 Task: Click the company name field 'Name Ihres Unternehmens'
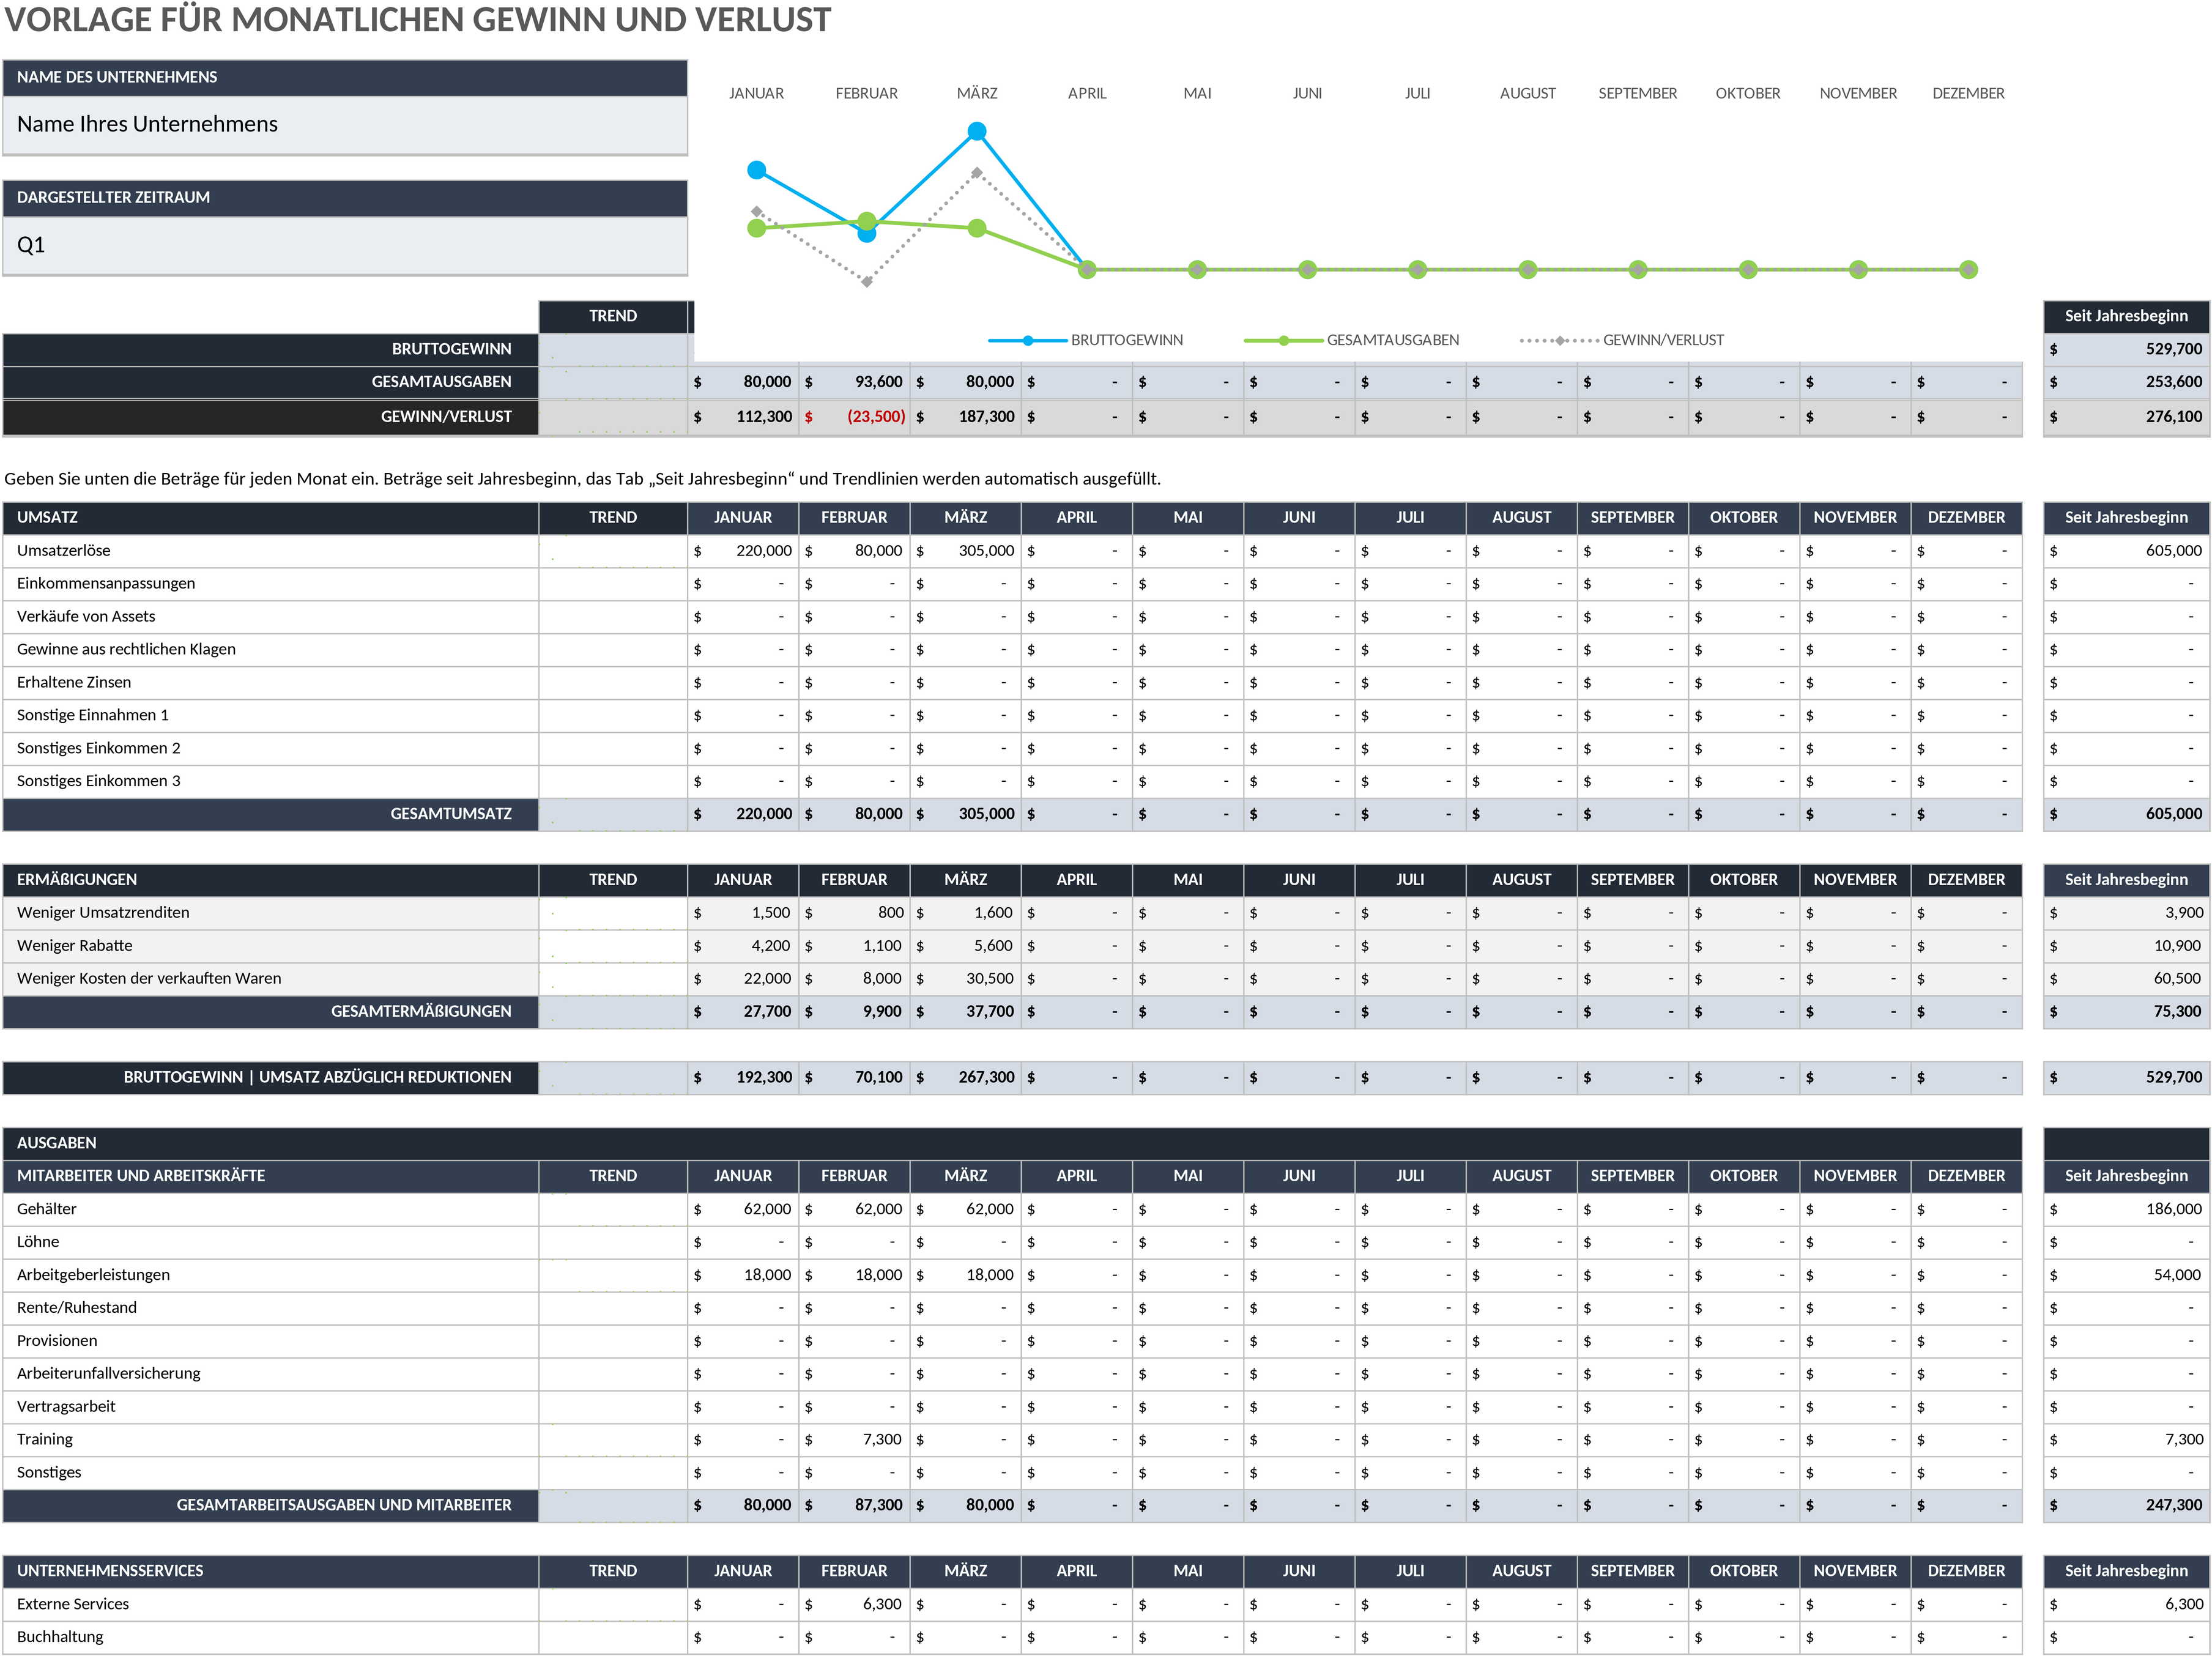(x=345, y=124)
